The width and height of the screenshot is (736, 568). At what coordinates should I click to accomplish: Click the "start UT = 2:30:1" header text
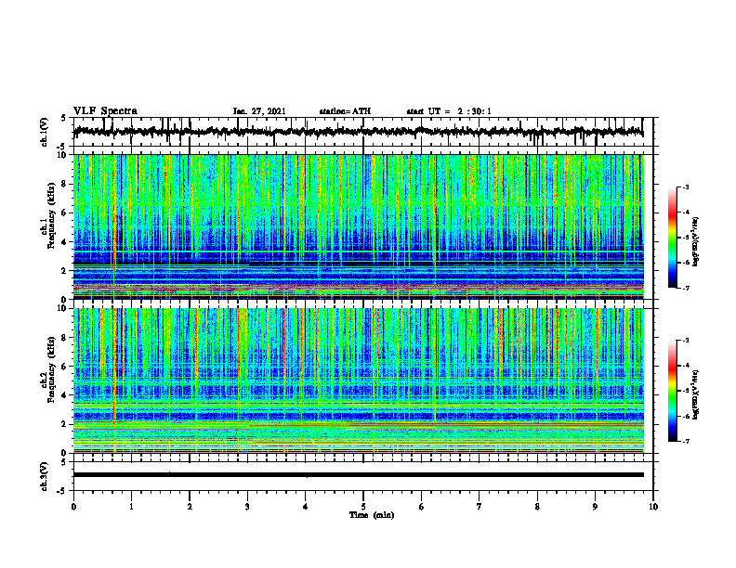click(449, 111)
